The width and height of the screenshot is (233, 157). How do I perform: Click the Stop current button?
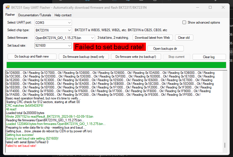pyautogui.click(x=177, y=57)
